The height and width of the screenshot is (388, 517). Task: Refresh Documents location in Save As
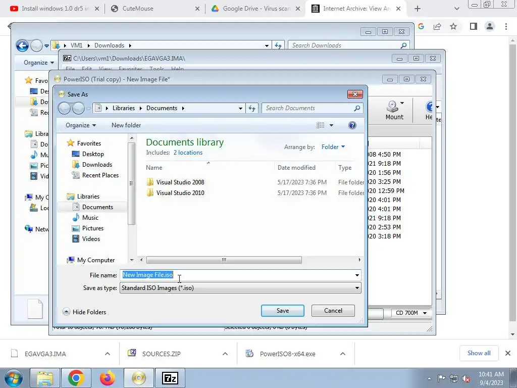[252, 108]
